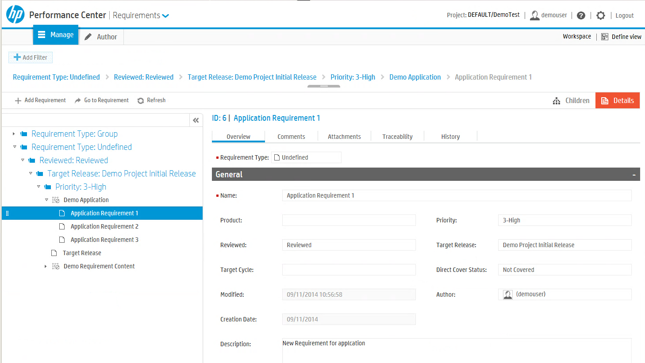The height and width of the screenshot is (363, 645).
Task: Click breadcrumb Requirement Type: Undefined
Action: coord(56,77)
